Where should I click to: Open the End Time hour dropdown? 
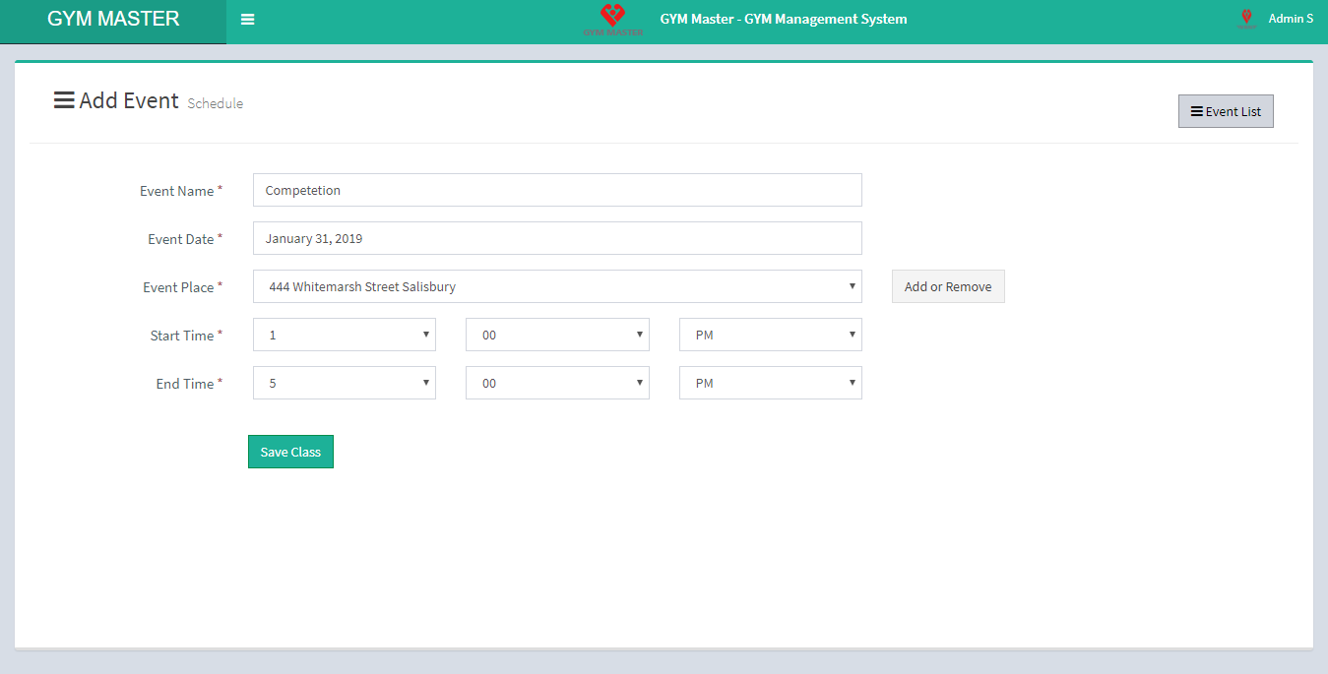tap(345, 383)
